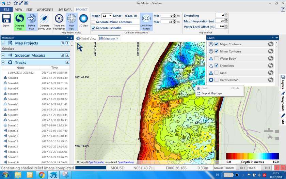Click the pointer tool arrow on map
The height and width of the screenshot is (179, 286).
coord(80,47)
